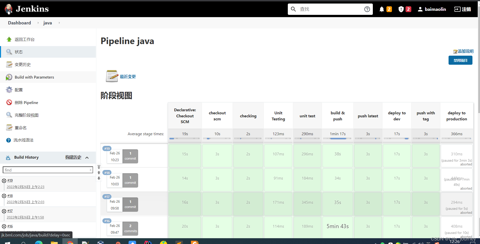Click Declarative Checkout SCM 15s cell

click(x=185, y=156)
